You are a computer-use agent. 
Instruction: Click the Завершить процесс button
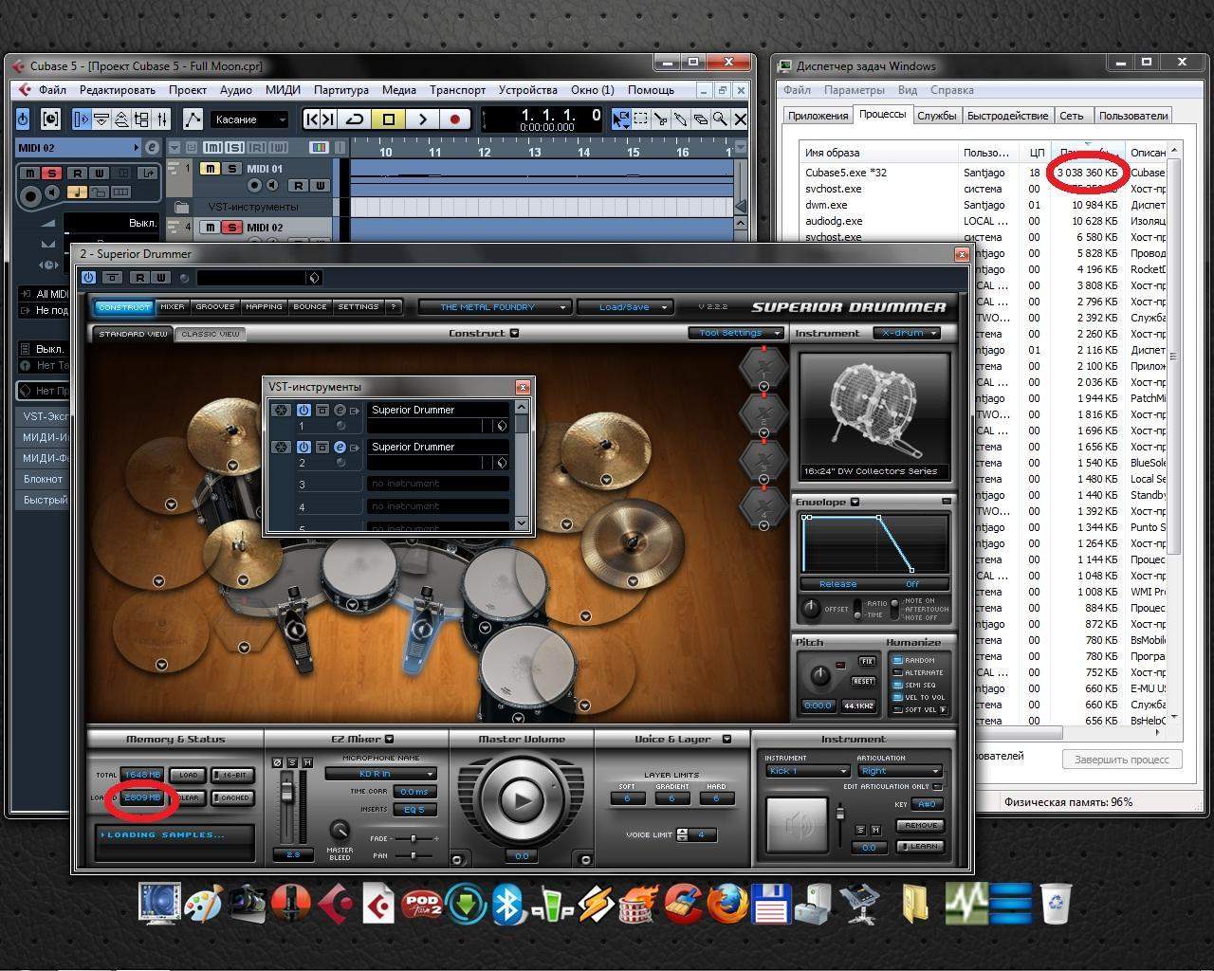(x=1121, y=760)
